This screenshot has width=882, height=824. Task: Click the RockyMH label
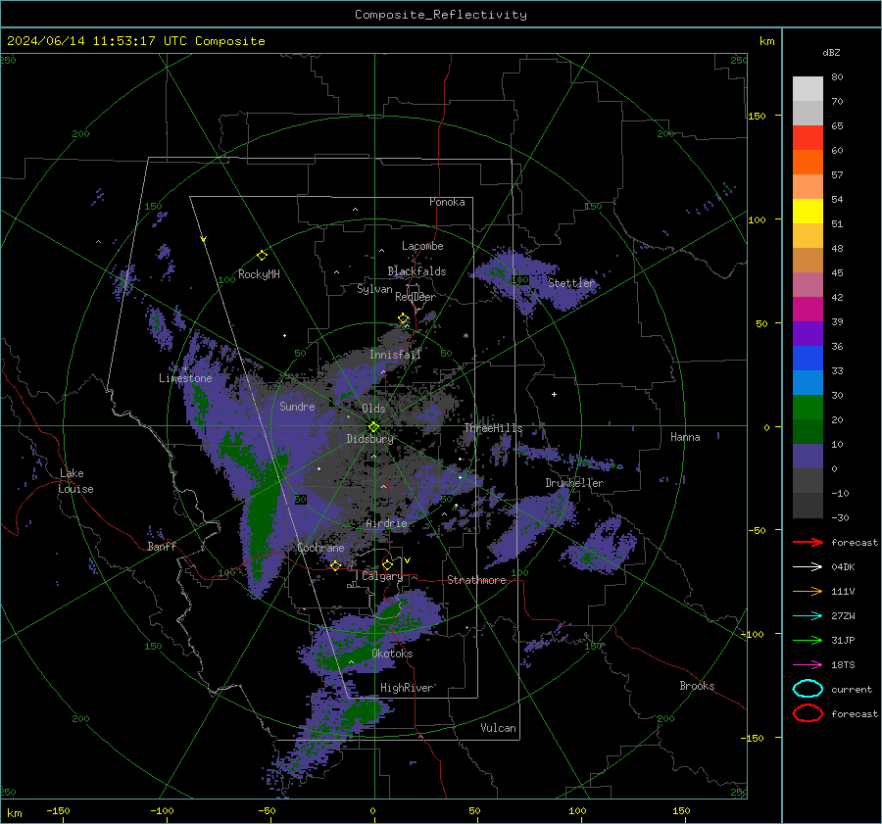(259, 274)
